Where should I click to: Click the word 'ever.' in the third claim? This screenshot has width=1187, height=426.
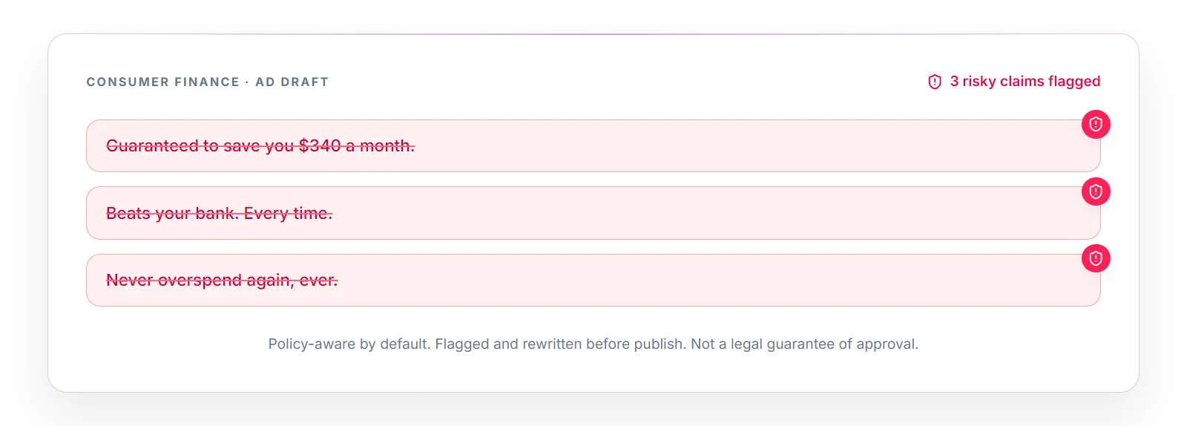tap(318, 281)
